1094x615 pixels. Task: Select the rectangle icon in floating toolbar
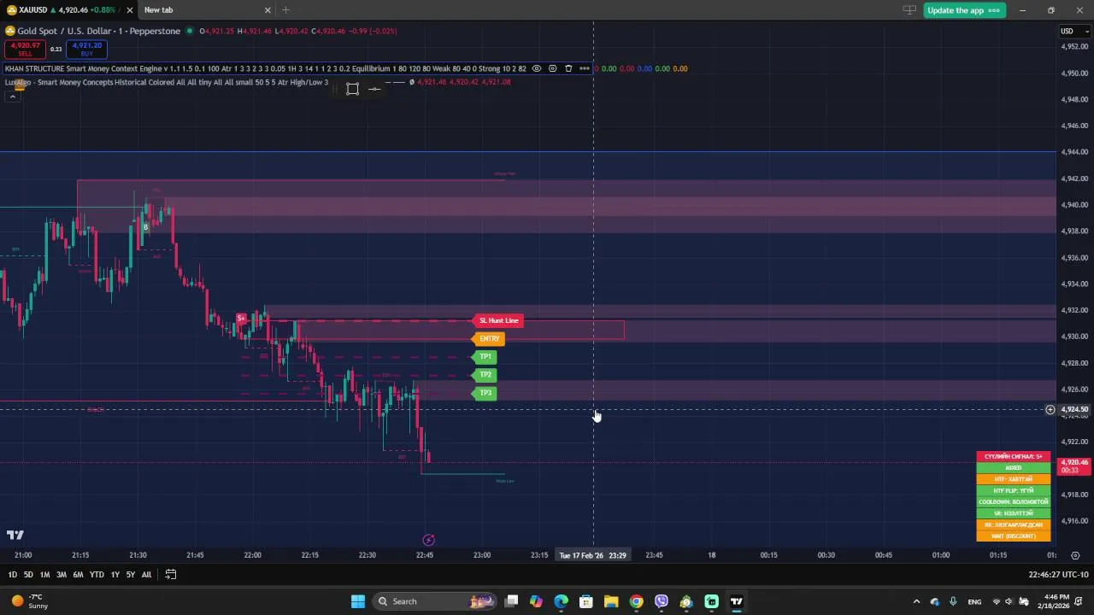pos(352,89)
